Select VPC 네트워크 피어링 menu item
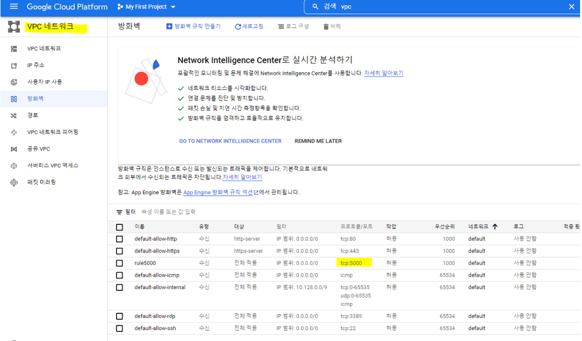 (x=53, y=132)
